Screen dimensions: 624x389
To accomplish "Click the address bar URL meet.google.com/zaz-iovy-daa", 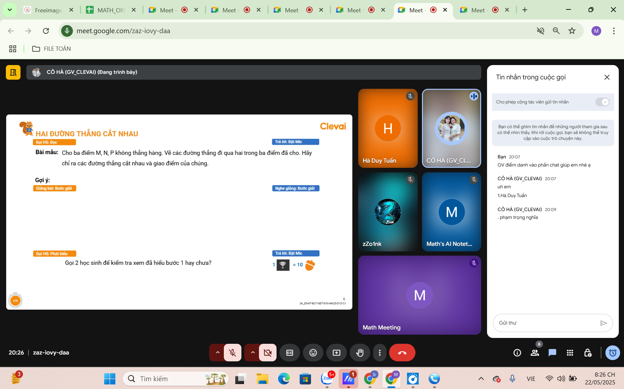I will tap(123, 31).
